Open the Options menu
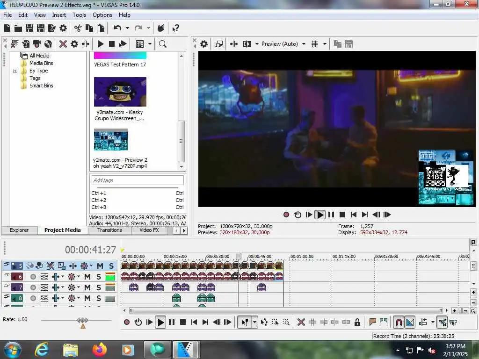The image size is (479, 359). [102, 14]
